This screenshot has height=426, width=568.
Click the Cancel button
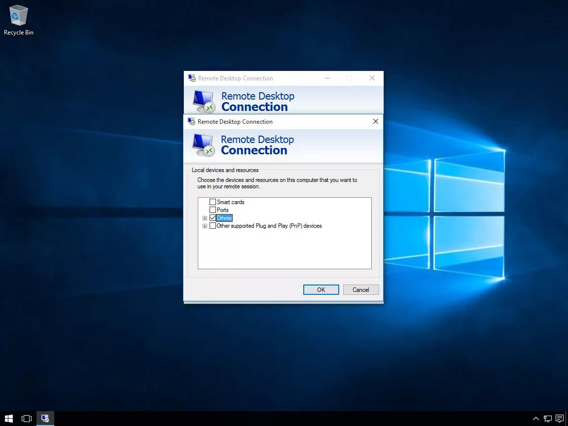coord(361,289)
